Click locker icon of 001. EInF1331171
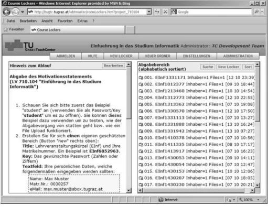Image resolution: width=268 pixels, height=207 pixels. 141,78
